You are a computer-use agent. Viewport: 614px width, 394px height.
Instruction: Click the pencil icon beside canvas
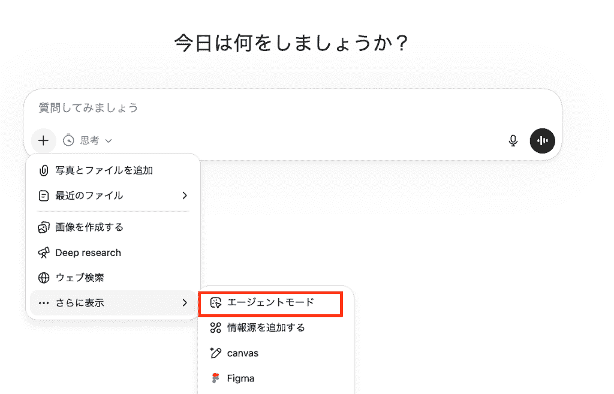(216, 353)
